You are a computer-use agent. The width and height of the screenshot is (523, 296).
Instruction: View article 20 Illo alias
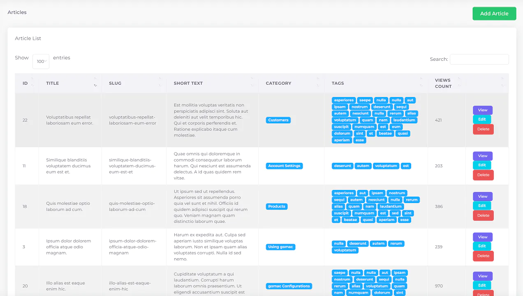pyautogui.click(x=482, y=276)
